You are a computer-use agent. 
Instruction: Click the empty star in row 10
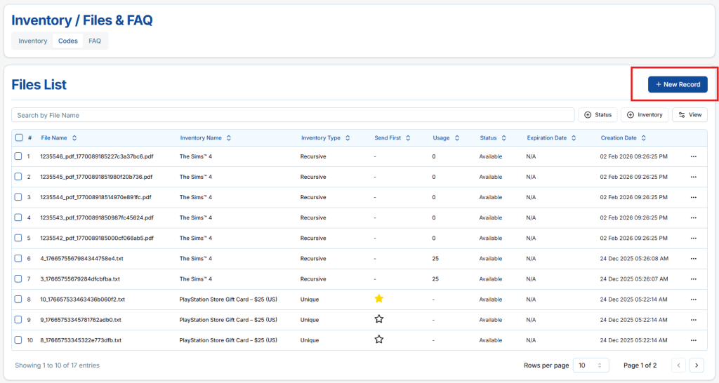coord(379,340)
